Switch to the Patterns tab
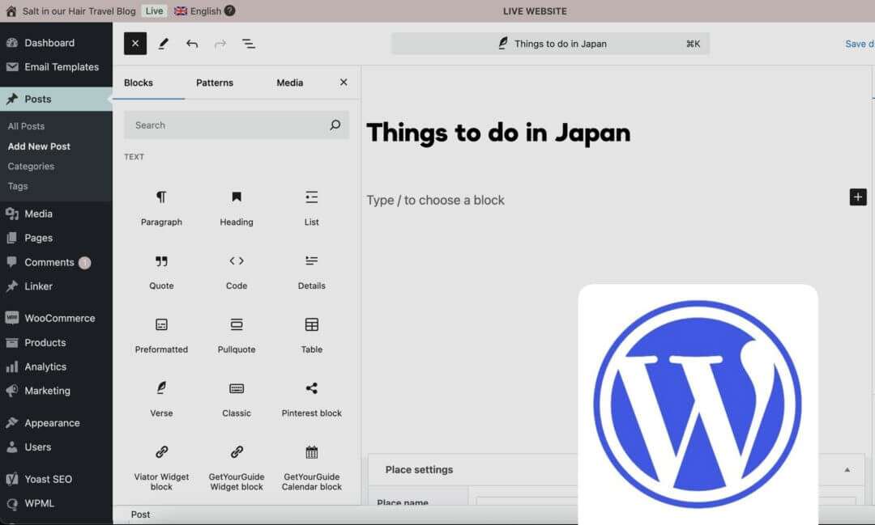 tap(215, 83)
